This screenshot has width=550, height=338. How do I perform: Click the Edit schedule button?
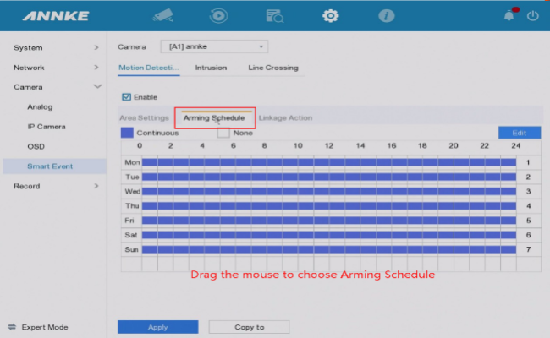519,133
